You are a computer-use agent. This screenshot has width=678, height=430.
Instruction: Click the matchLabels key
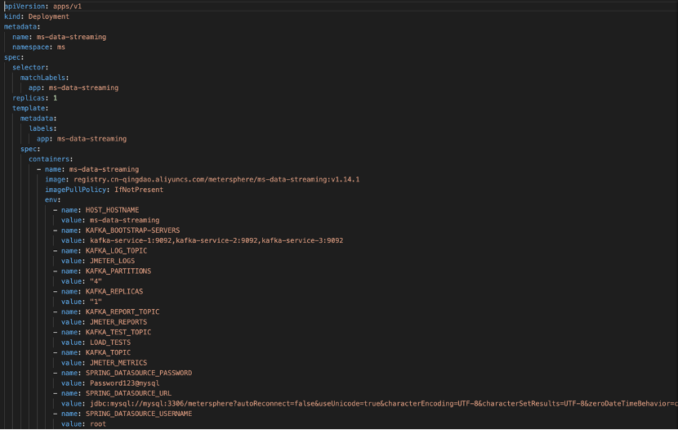click(42, 78)
